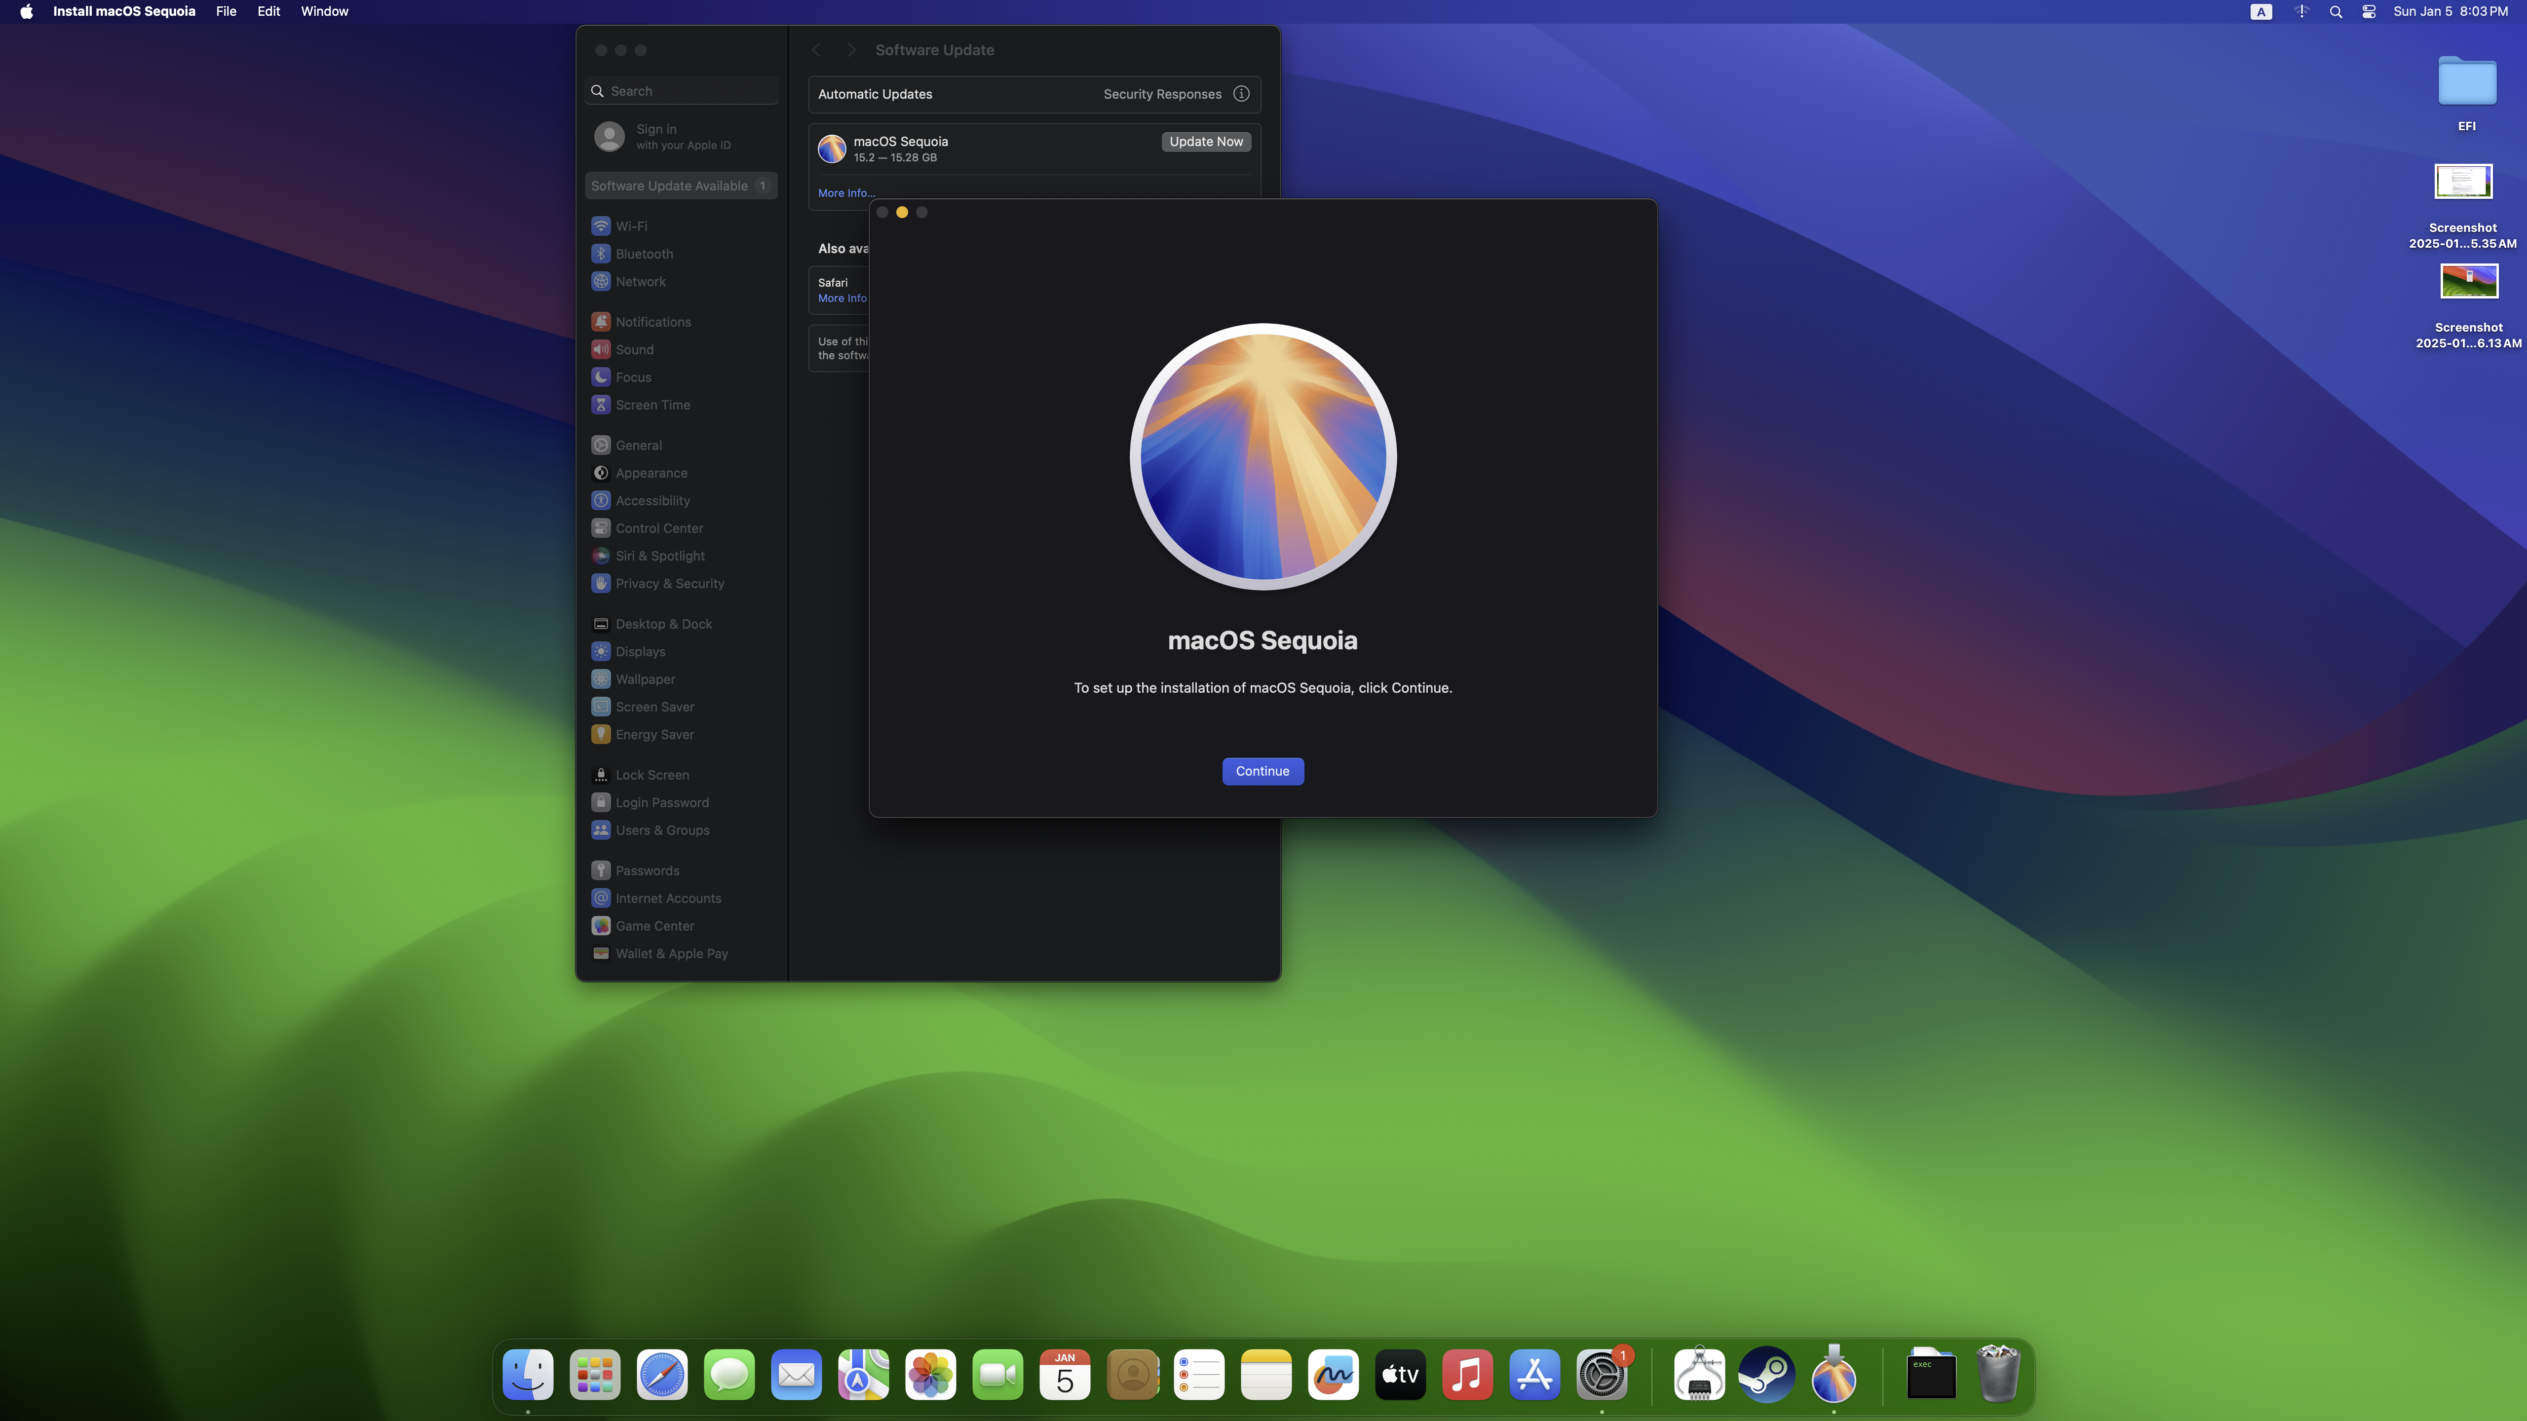Viewport: 2527px width, 1421px height.
Task: Open Photos from the Dock
Action: pyautogui.click(x=930, y=1375)
